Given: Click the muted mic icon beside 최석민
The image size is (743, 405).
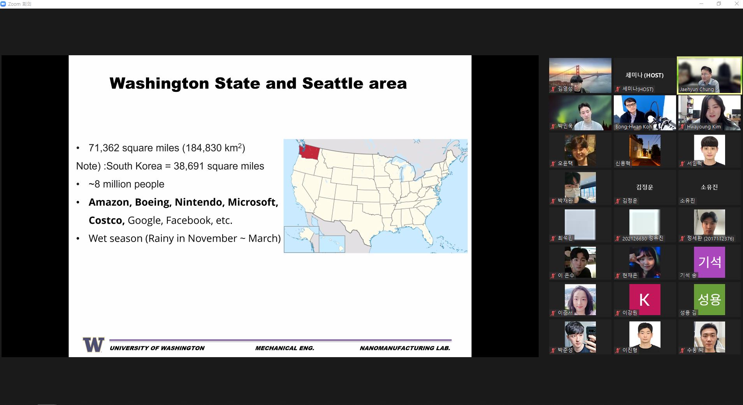Looking at the screenshot, I should pyautogui.click(x=553, y=238).
